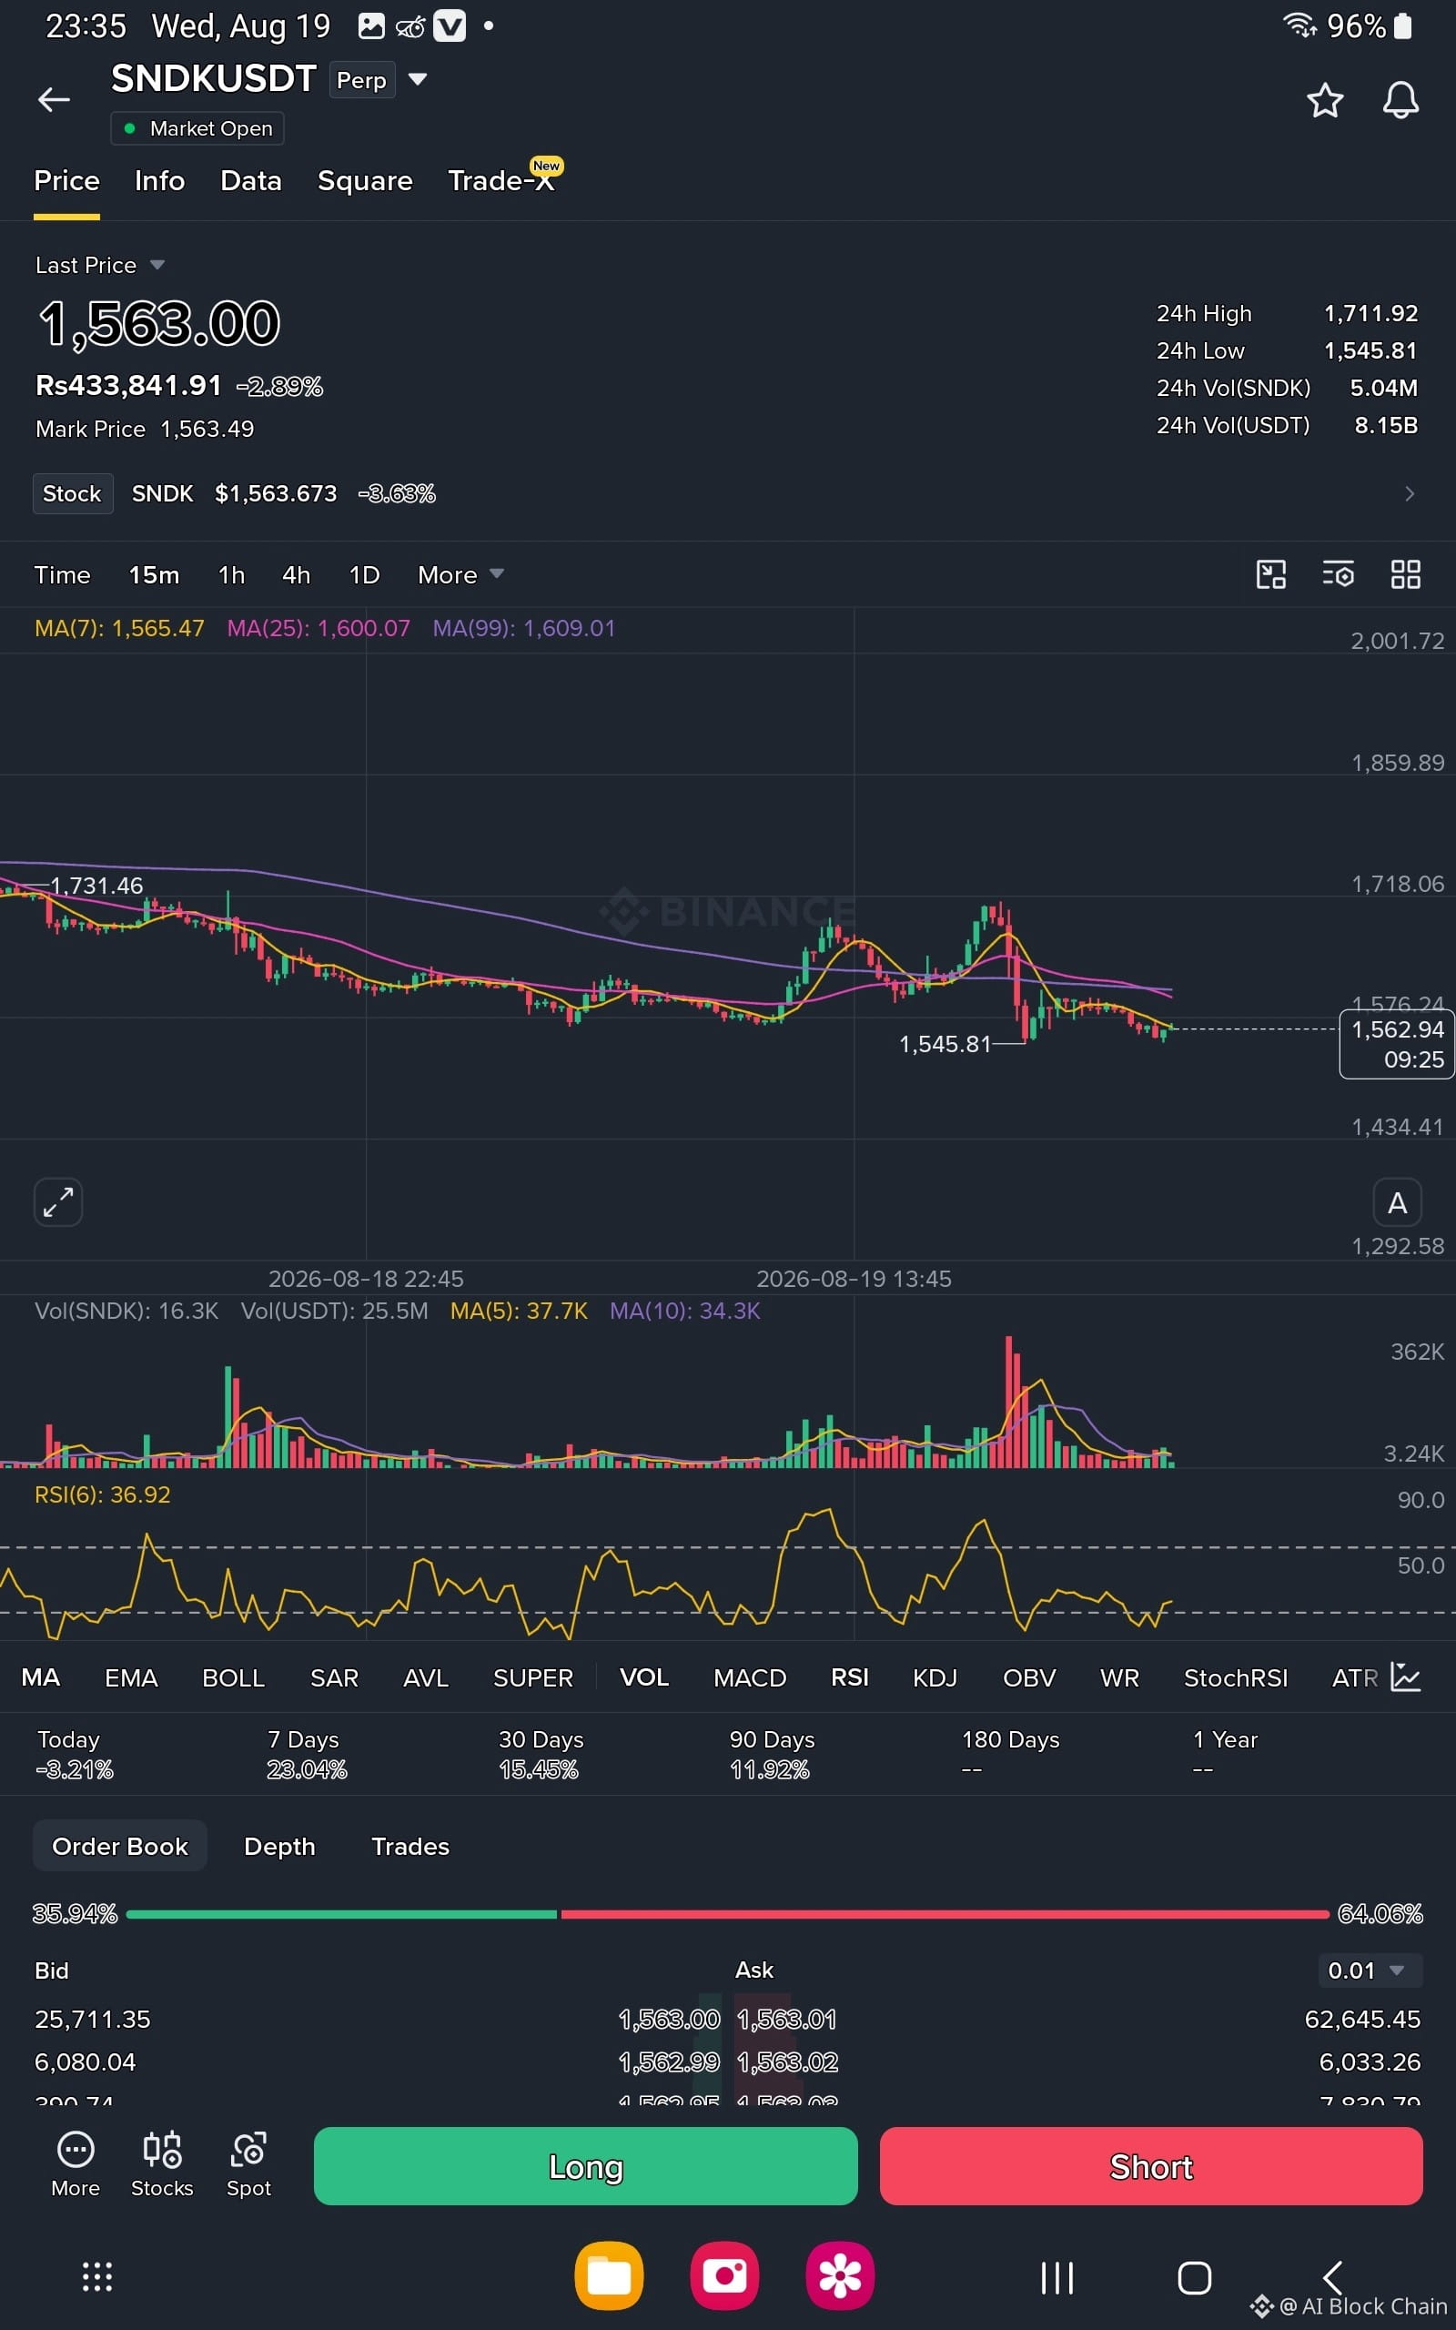Toggle MA indicator on chart
The width and height of the screenshot is (1456, 2330).
tap(40, 1677)
